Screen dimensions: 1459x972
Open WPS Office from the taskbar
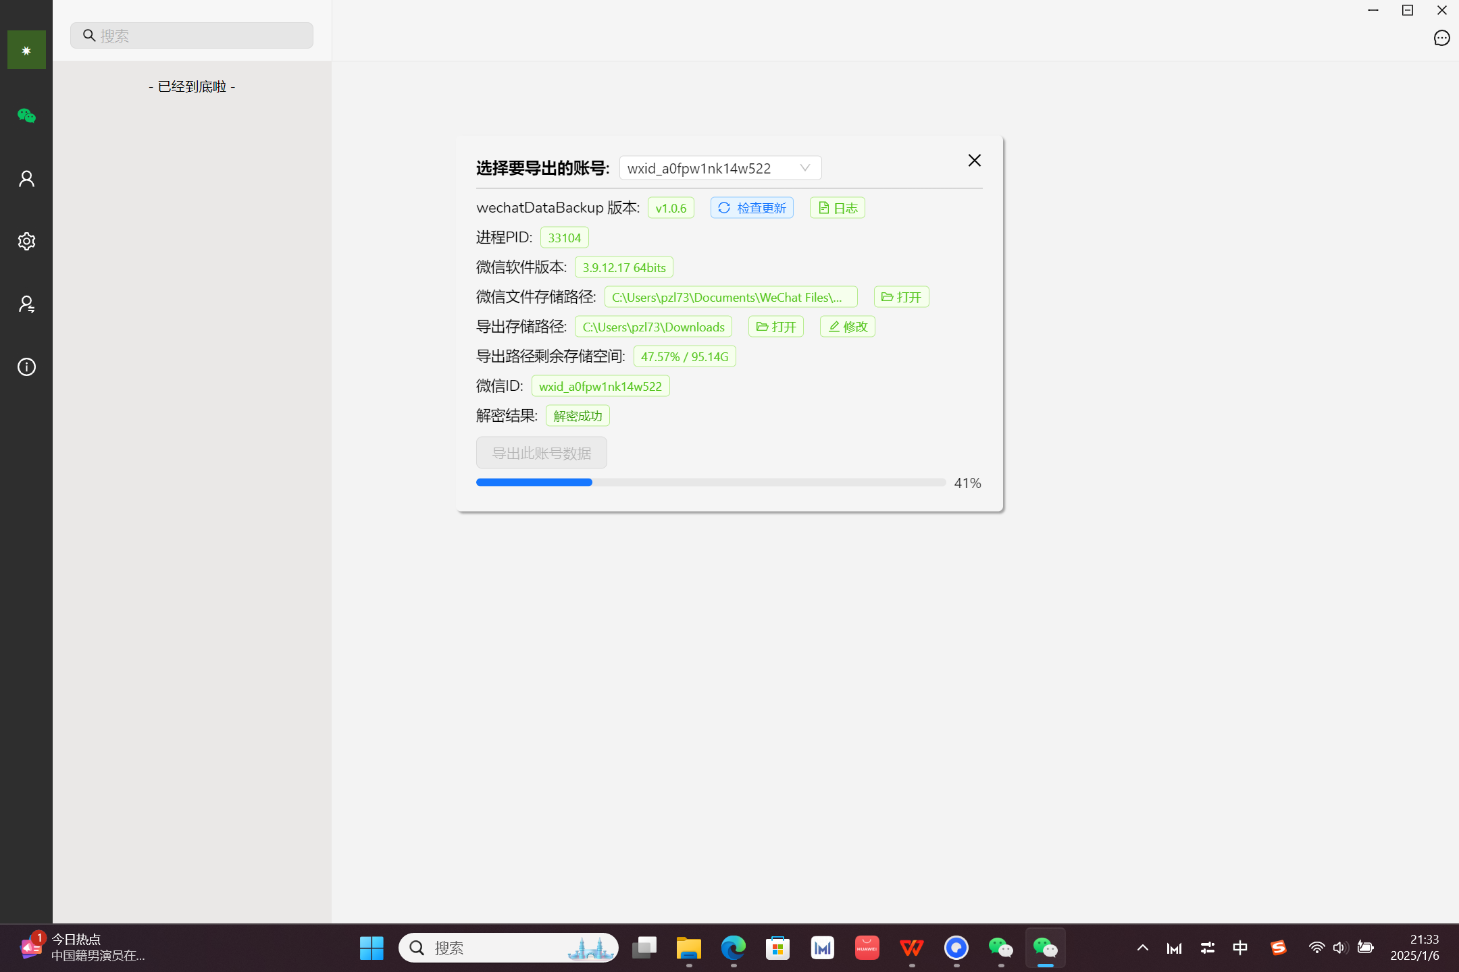[911, 948]
